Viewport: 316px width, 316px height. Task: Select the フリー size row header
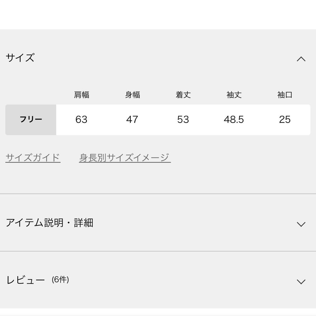(30, 119)
